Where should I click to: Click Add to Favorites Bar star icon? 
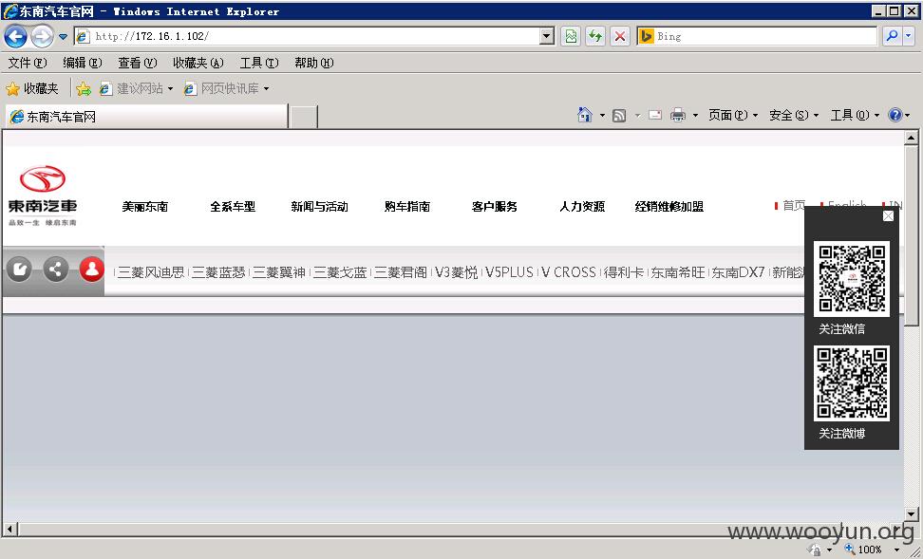[x=84, y=89]
